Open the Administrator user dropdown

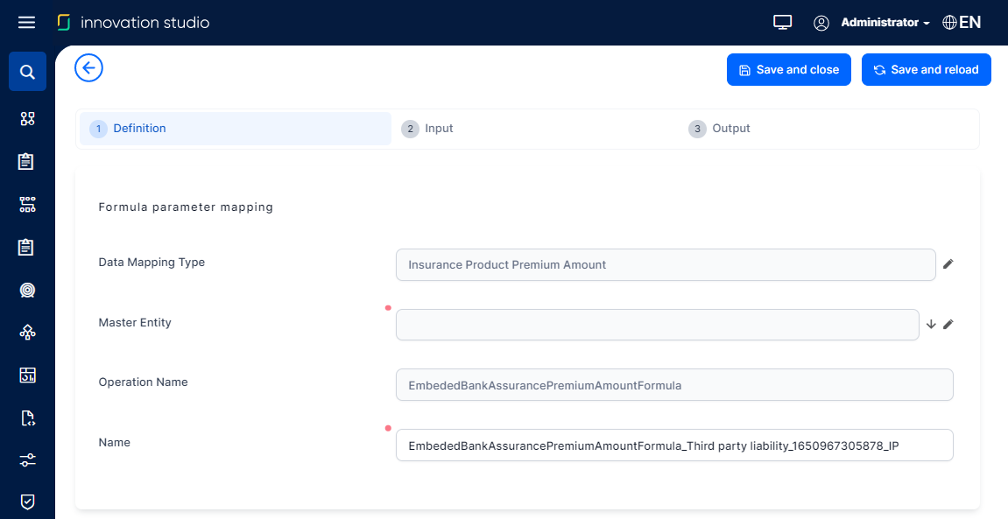coord(885,23)
